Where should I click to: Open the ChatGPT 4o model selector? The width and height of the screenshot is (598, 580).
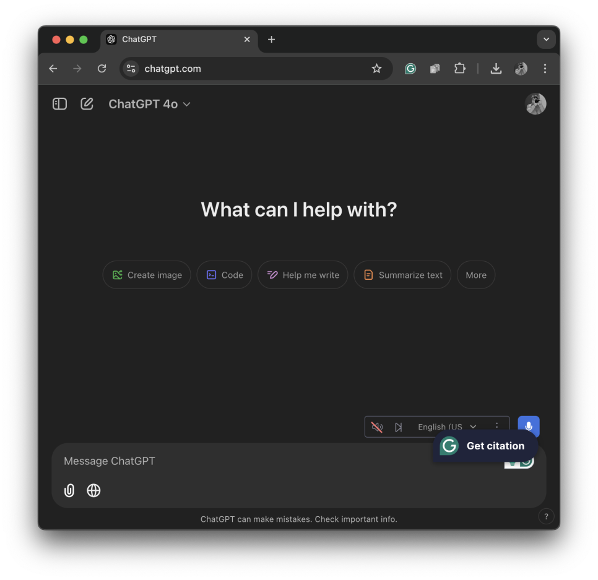(x=149, y=104)
